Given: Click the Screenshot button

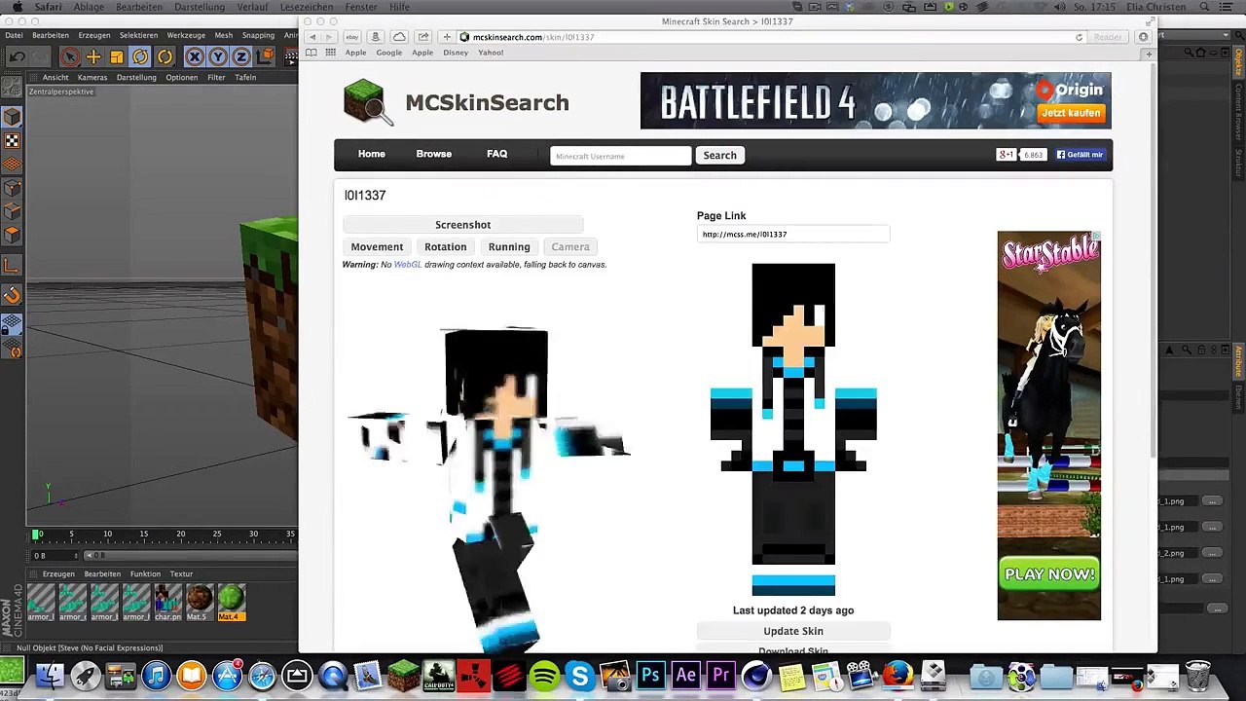Looking at the screenshot, I should click(462, 225).
